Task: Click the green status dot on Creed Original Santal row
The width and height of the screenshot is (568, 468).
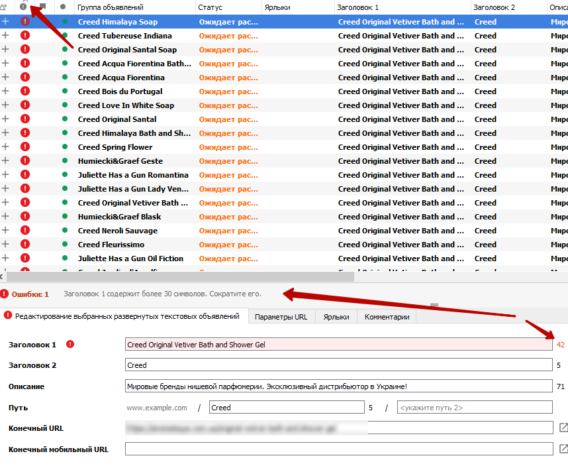Action: tap(65, 119)
